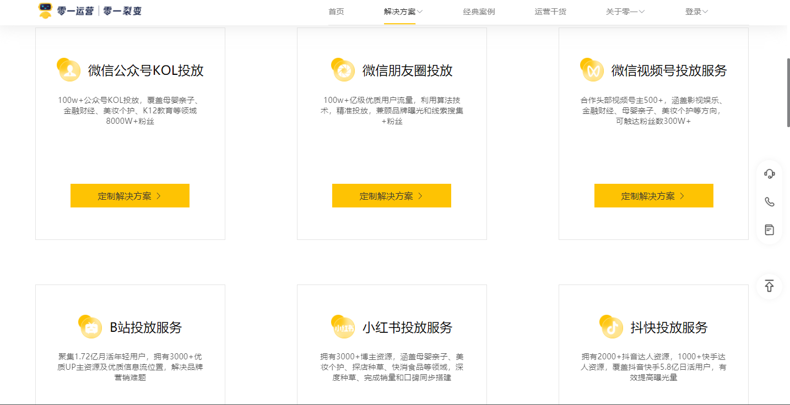Click the description starting 100w+公众号KOL投放
790x405 pixels.
click(x=130, y=111)
